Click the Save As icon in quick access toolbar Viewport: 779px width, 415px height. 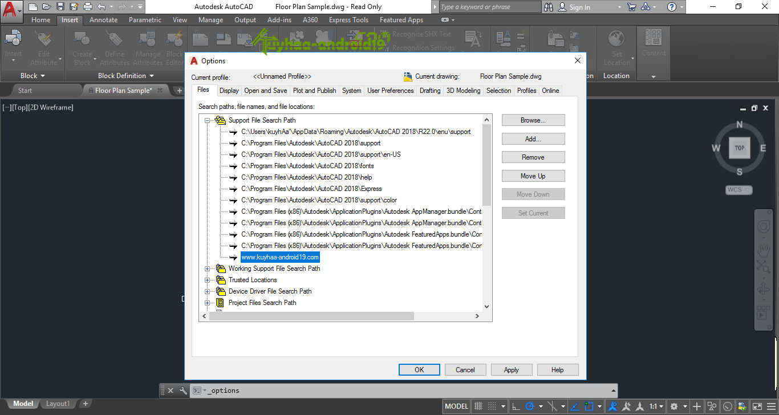[74, 7]
